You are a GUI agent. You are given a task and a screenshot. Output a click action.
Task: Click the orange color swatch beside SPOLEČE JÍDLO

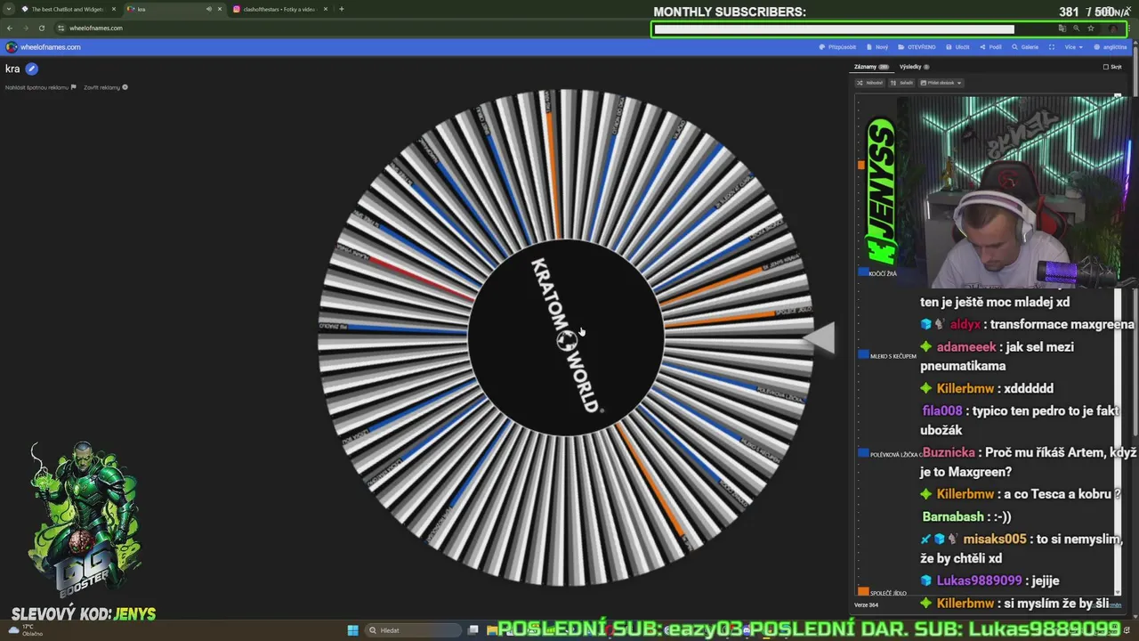point(862,592)
